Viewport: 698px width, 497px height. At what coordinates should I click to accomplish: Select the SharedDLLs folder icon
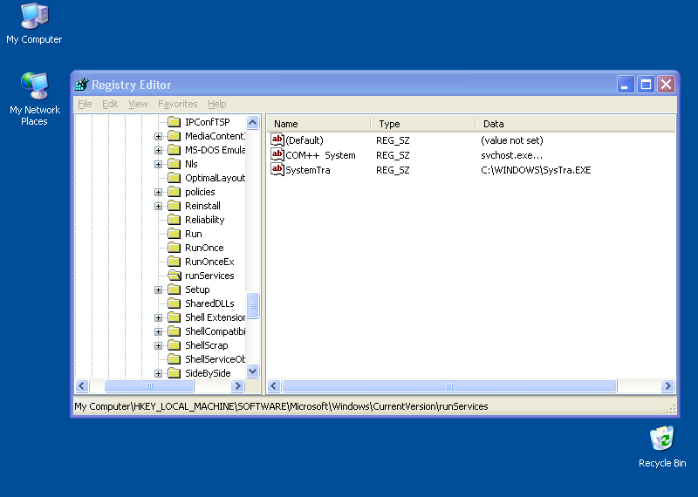coord(174,303)
